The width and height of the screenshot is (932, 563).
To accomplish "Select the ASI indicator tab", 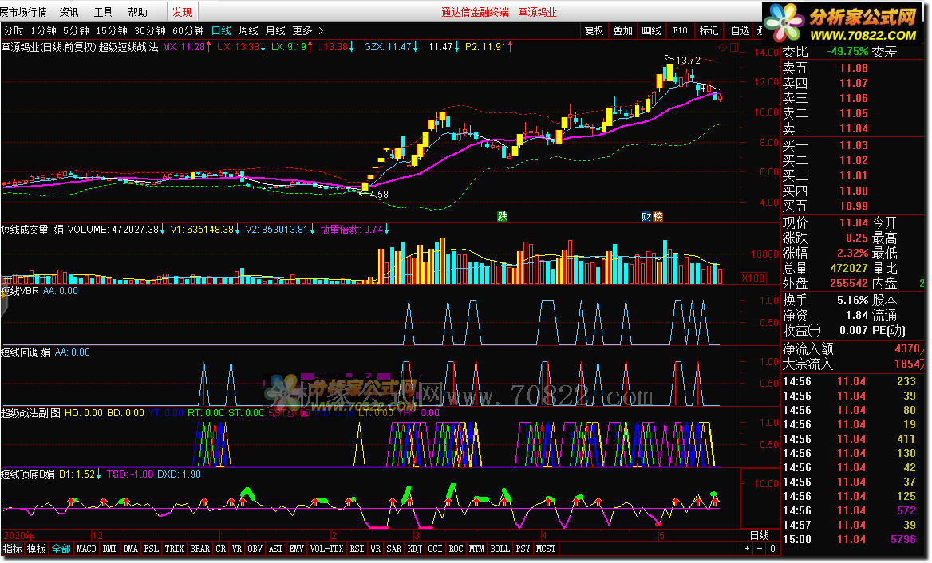I will (276, 549).
